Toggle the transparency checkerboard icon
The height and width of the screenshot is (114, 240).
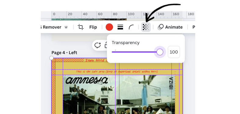pyautogui.click(x=146, y=27)
